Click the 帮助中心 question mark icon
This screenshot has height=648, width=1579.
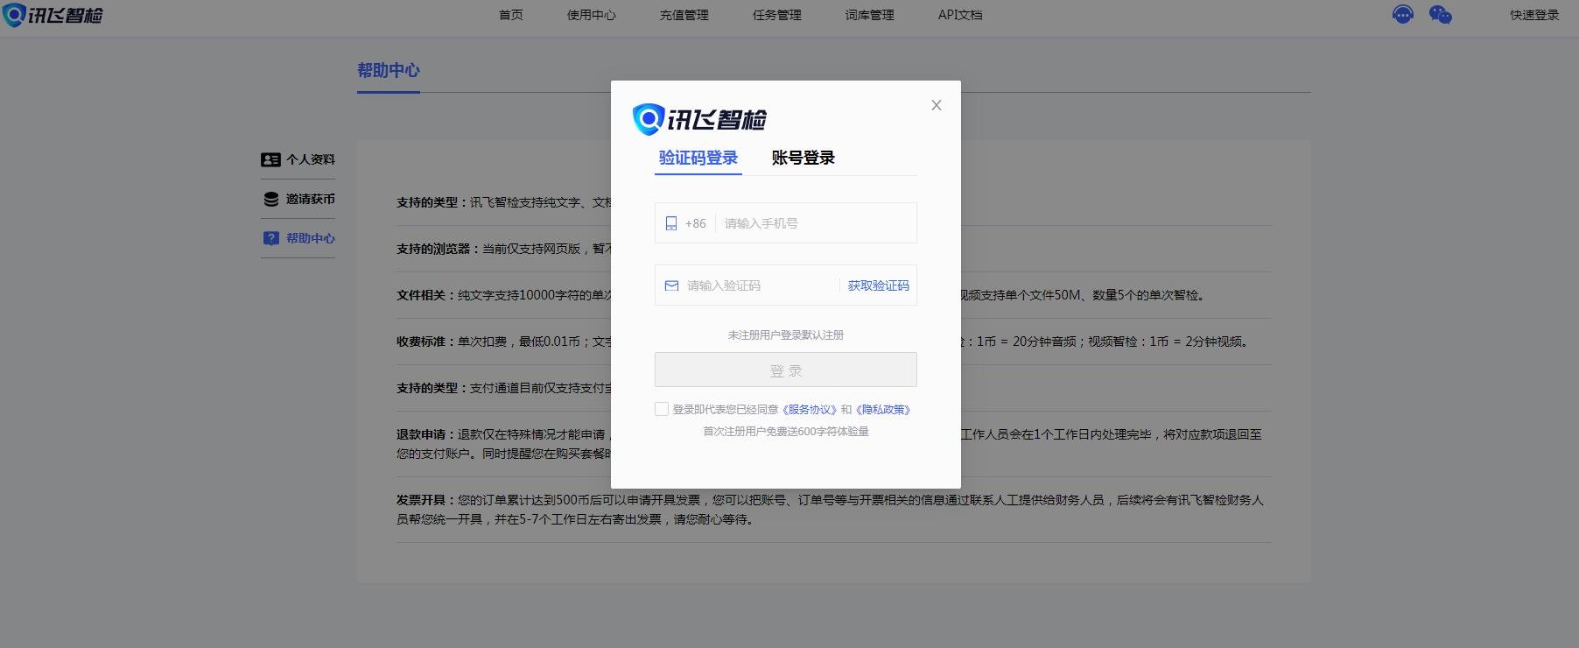(271, 238)
